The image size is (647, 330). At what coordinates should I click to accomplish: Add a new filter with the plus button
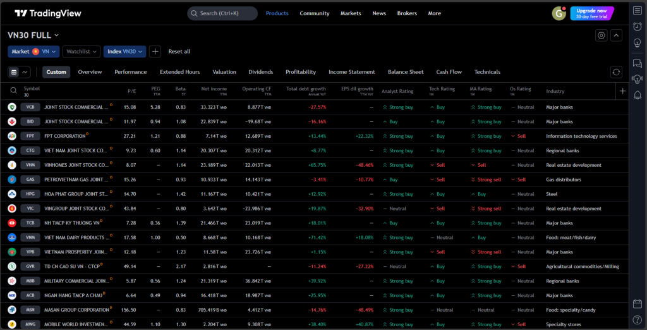point(155,52)
